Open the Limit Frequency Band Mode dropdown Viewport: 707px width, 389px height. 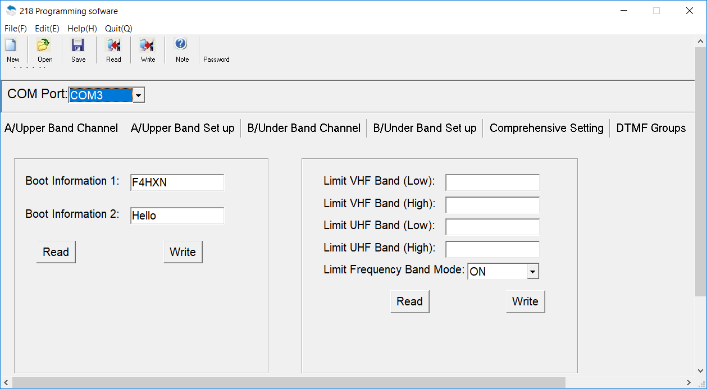pyautogui.click(x=533, y=272)
